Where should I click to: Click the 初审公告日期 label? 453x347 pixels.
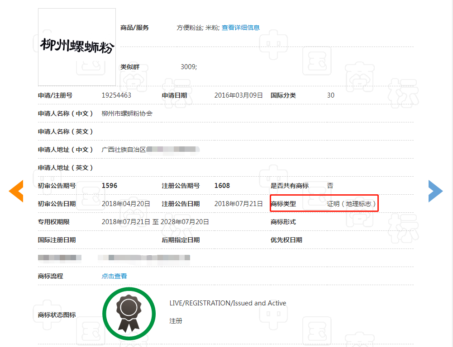[57, 204]
